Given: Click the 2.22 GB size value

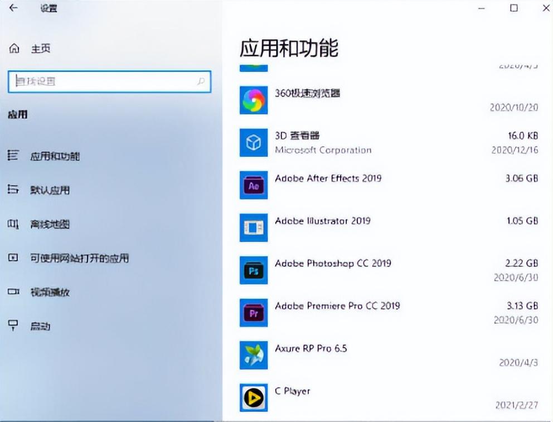Looking at the screenshot, I should (x=522, y=263).
